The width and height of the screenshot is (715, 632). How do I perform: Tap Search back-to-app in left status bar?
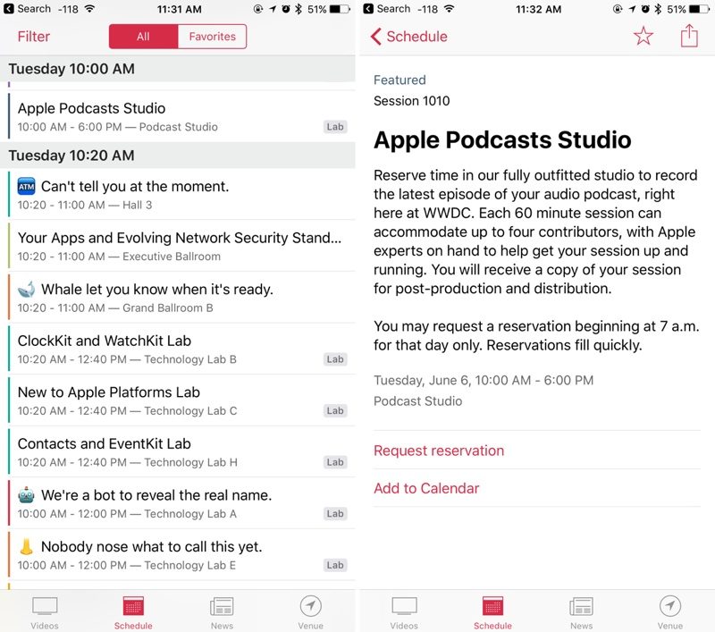click(x=28, y=9)
